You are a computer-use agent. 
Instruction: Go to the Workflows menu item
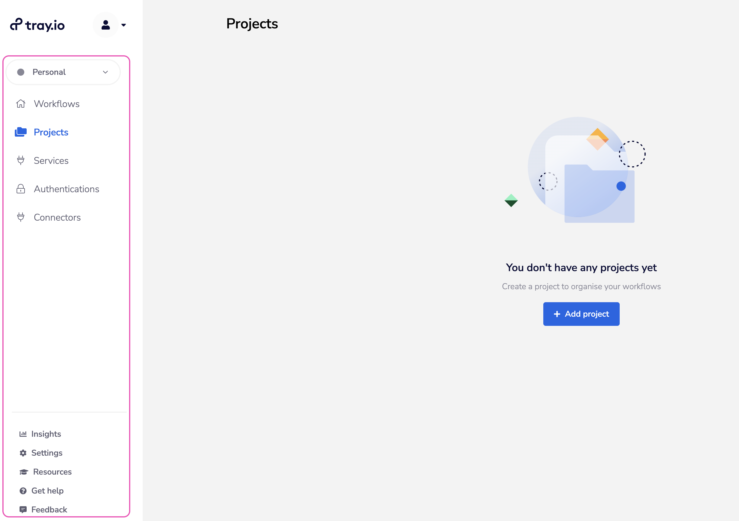pyautogui.click(x=57, y=104)
